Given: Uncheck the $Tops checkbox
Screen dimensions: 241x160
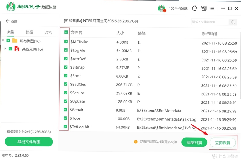Looking at the screenshot, I should pos(65,118).
